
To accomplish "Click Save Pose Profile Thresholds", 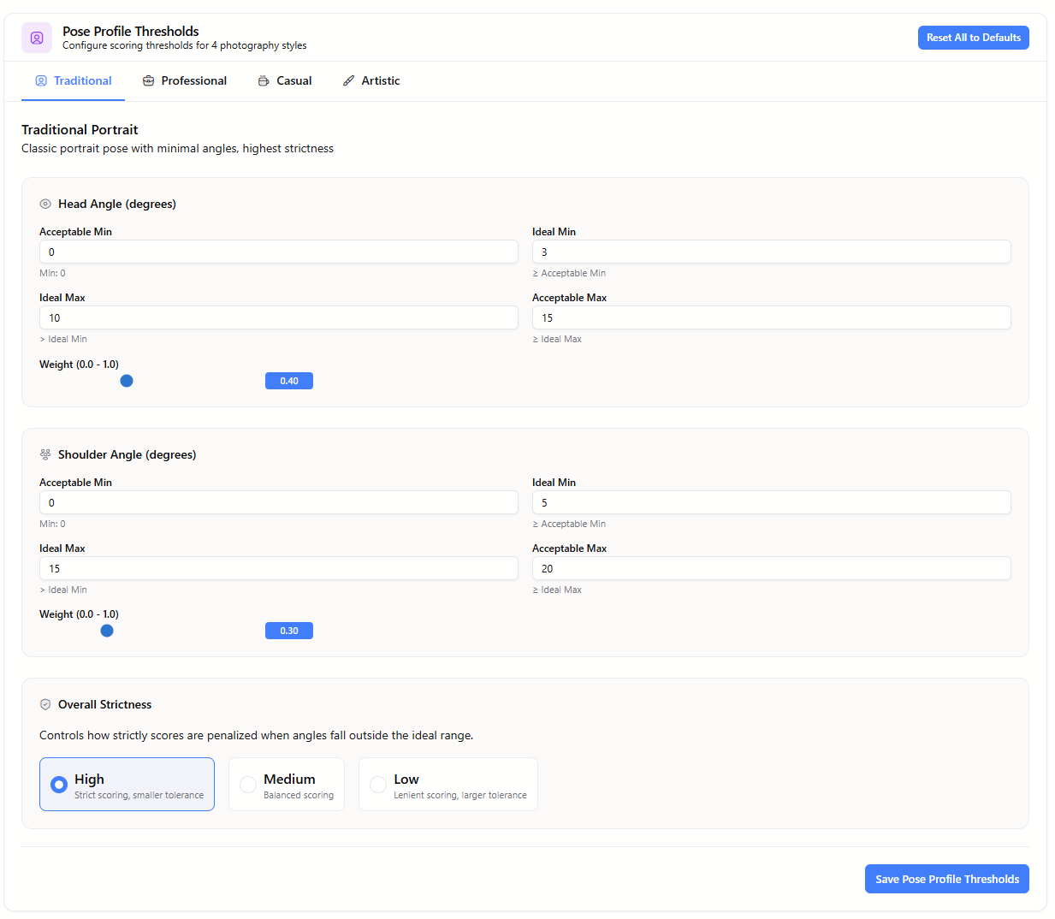I will coord(946,878).
